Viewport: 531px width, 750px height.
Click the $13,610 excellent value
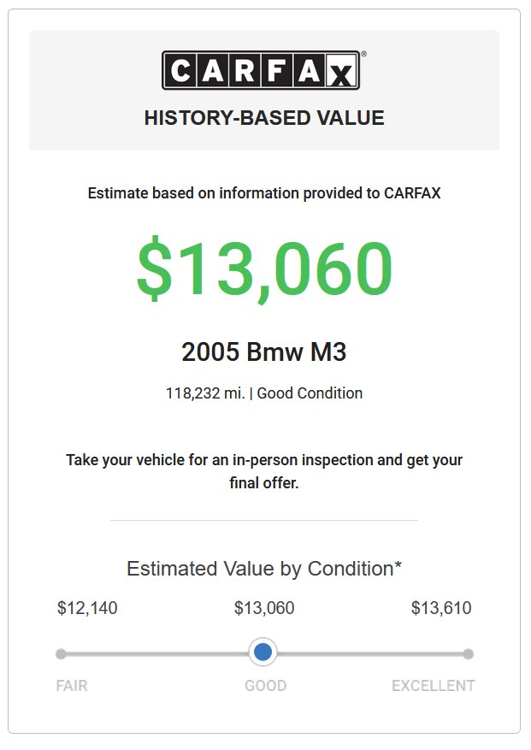[x=441, y=608]
